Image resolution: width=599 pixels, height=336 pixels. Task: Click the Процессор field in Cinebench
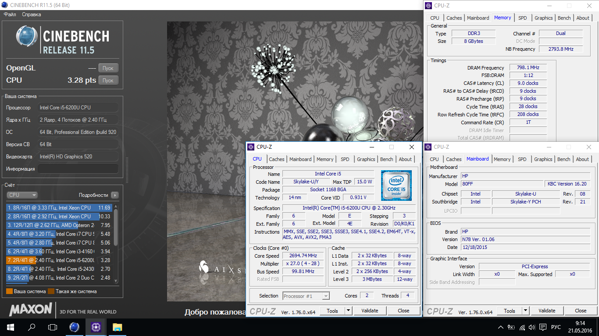[x=78, y=108]
